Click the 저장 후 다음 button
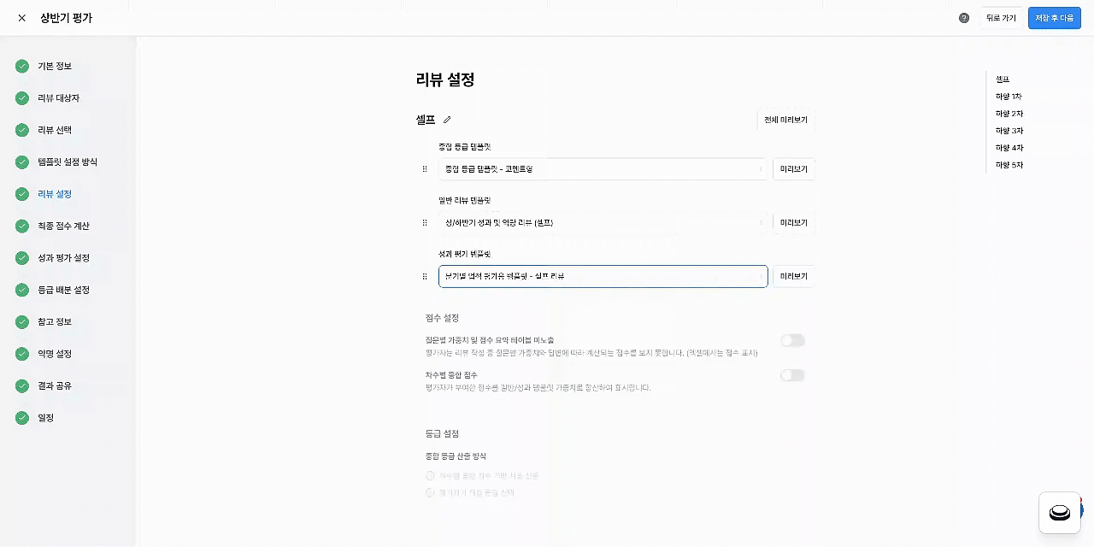 tap(1054, 18)
